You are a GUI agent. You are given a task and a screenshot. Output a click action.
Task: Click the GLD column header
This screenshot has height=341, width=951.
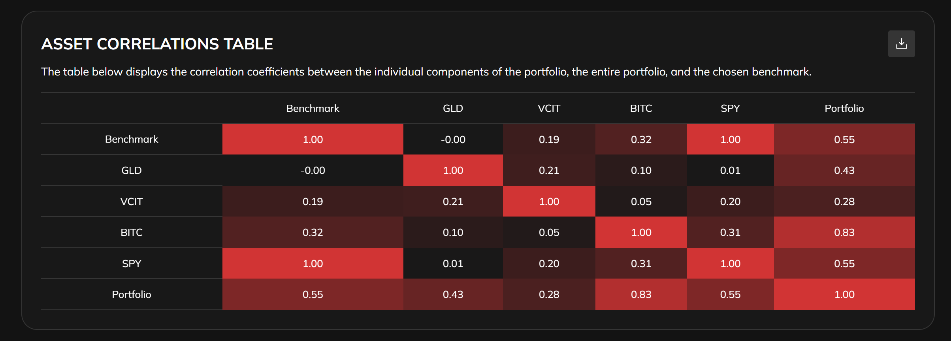[x=453, y=108]
